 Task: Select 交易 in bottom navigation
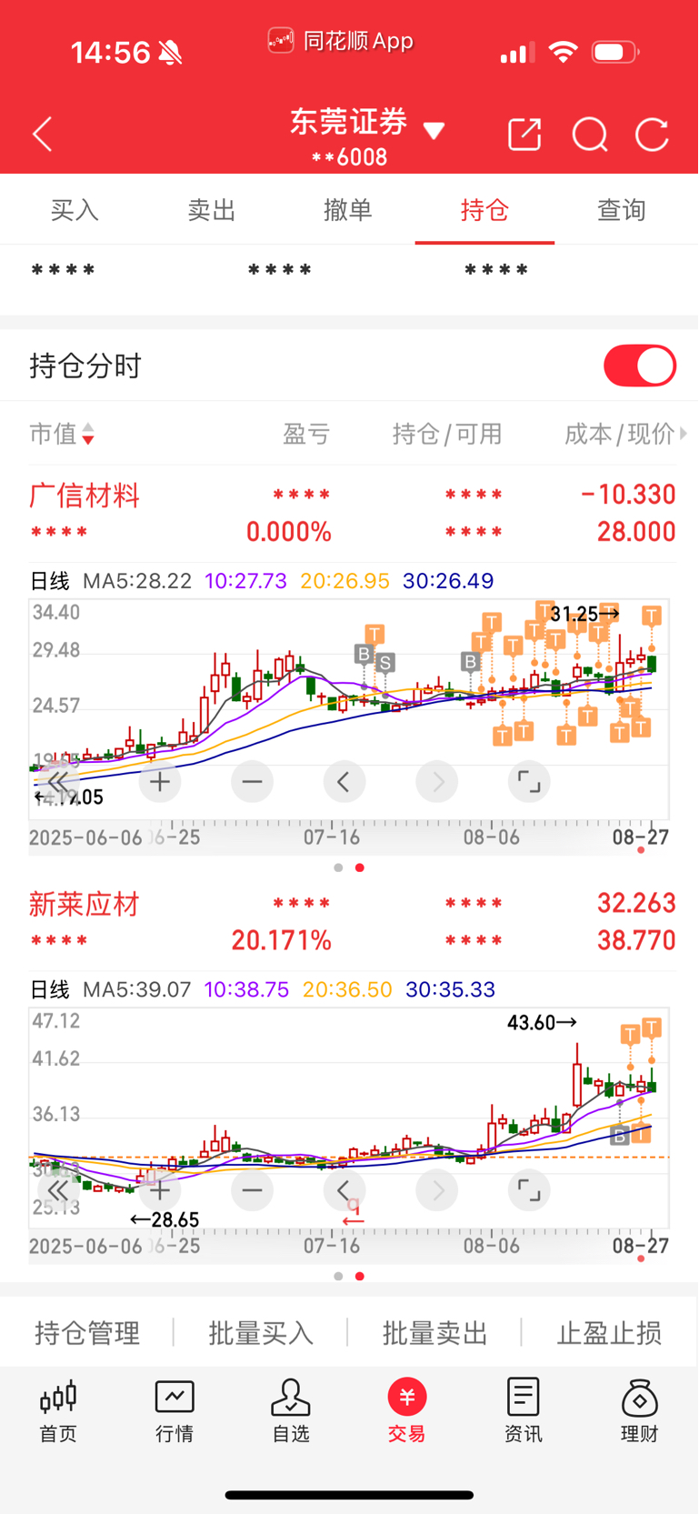[407, 1410]
